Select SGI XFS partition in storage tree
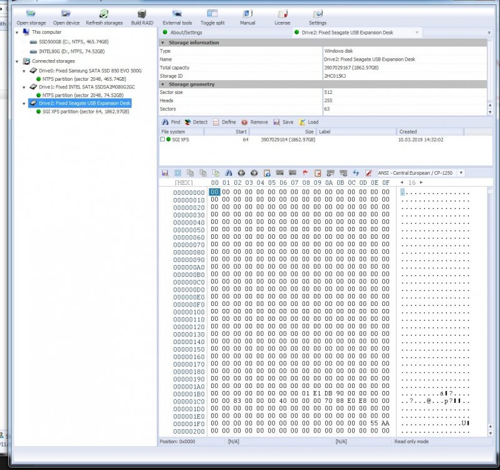 pyautogui.click(x=85, y=112)
